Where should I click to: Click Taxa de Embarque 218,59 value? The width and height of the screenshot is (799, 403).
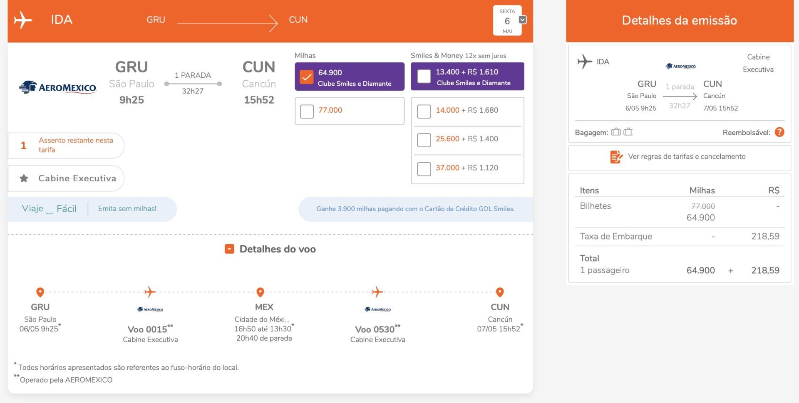coord(765,236)
